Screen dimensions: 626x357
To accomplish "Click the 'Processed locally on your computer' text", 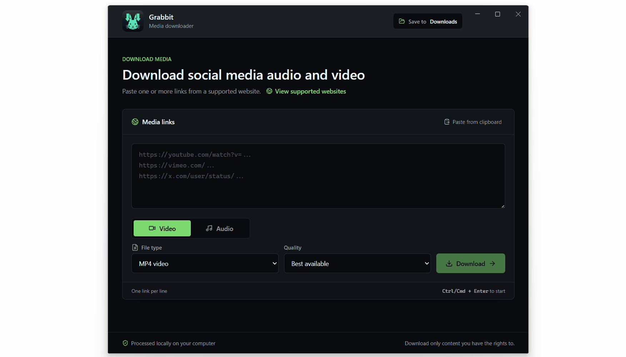I will pyautogui.click(x=173, y=343).
